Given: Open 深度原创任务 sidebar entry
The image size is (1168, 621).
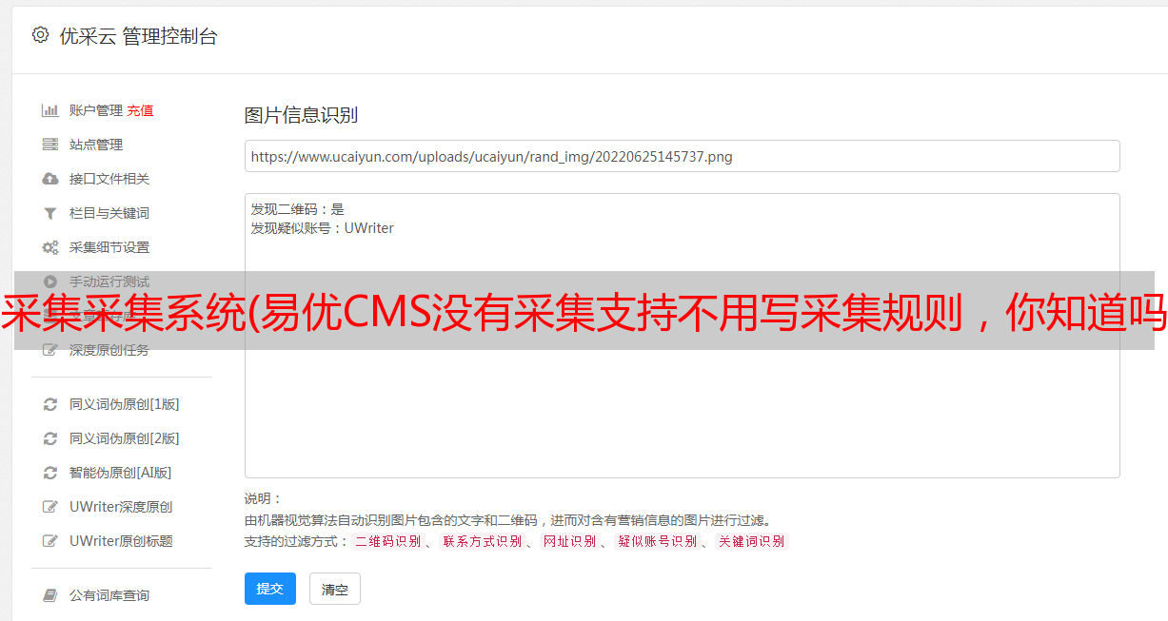Looking at the screenshot, I should point(109,350).
